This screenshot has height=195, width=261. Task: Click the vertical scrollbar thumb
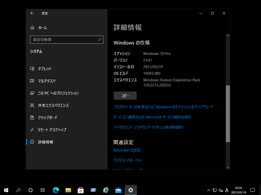coord(228,114)
